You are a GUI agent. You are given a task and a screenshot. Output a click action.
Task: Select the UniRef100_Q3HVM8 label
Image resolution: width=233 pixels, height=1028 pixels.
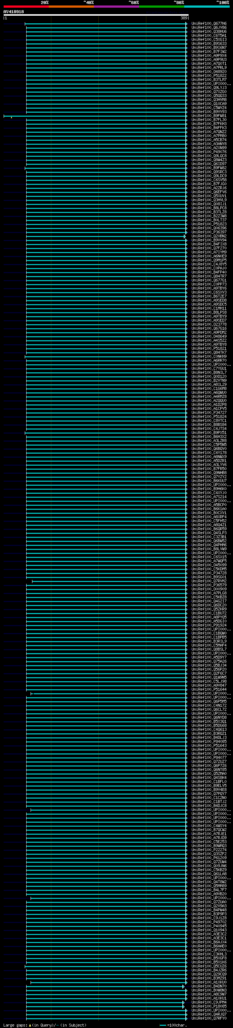pyautogui.click(x=209, y=100)
